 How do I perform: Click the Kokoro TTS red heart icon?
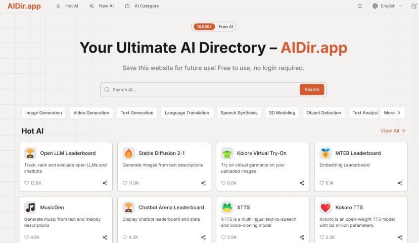click(325, 208)
